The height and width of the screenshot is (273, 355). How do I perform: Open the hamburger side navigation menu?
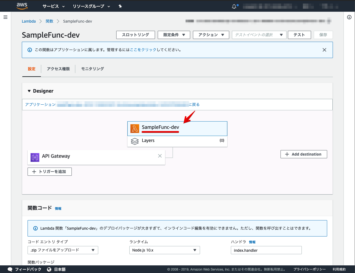[5, 17]
